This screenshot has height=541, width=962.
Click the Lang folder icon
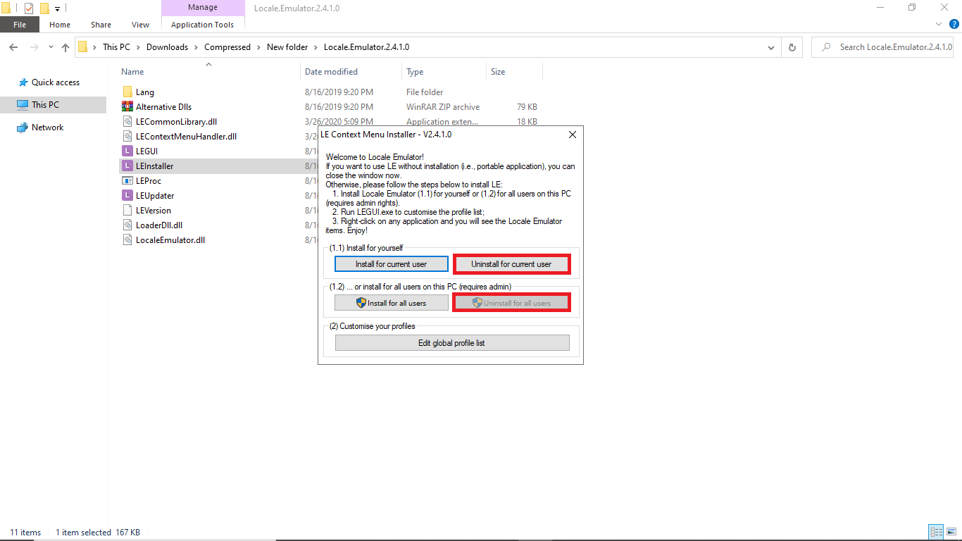pyautogui.click(x=127, y=92)
